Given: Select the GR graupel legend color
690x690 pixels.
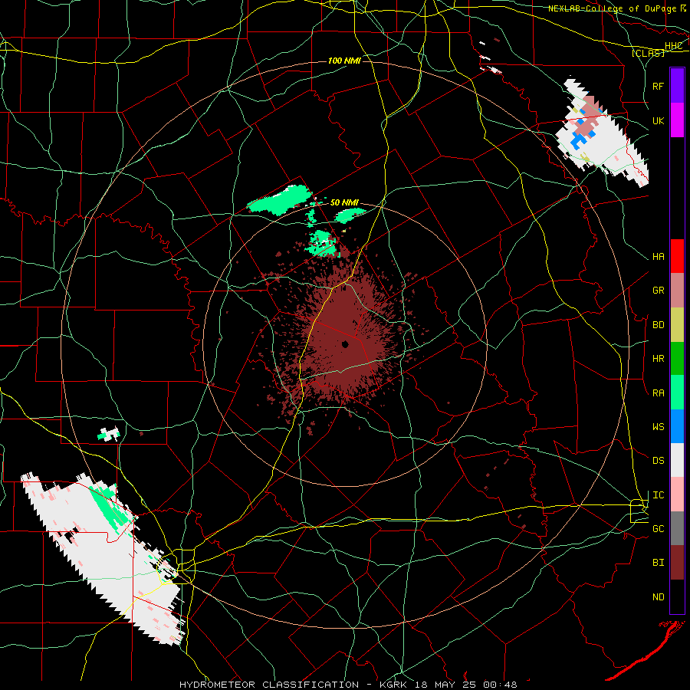Looking at the screenshot, I should [677, 290].
